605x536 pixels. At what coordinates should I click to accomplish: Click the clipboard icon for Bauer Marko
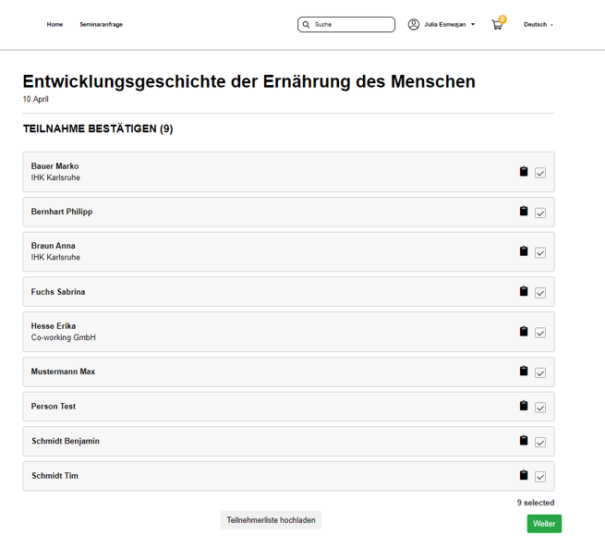(524, 172)
